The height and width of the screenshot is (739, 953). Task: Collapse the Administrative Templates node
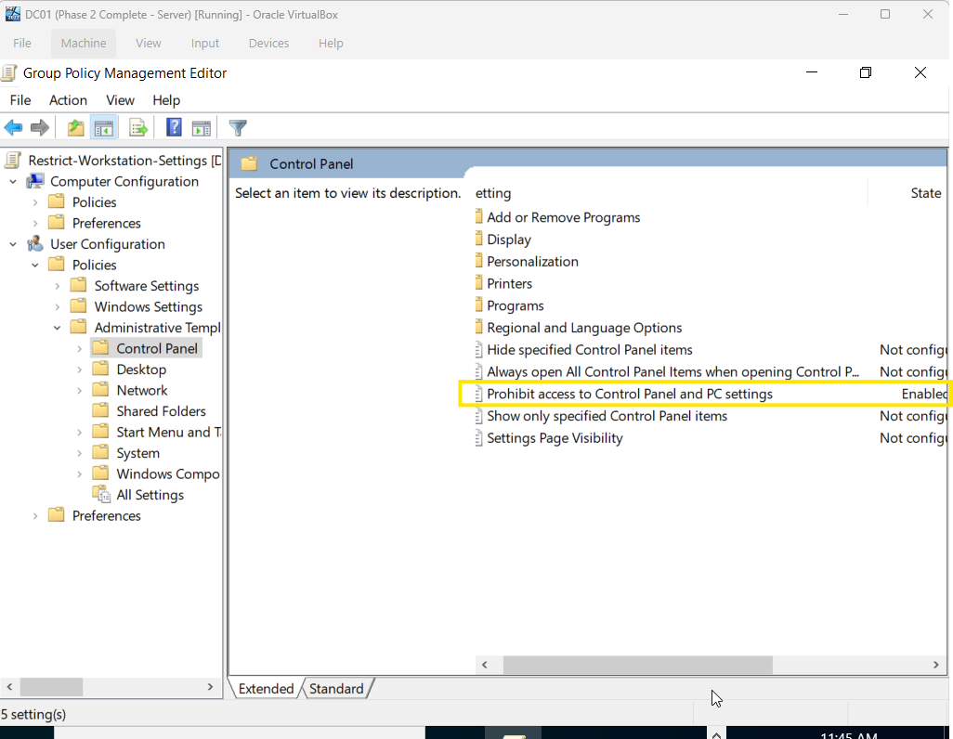point(58,328)
